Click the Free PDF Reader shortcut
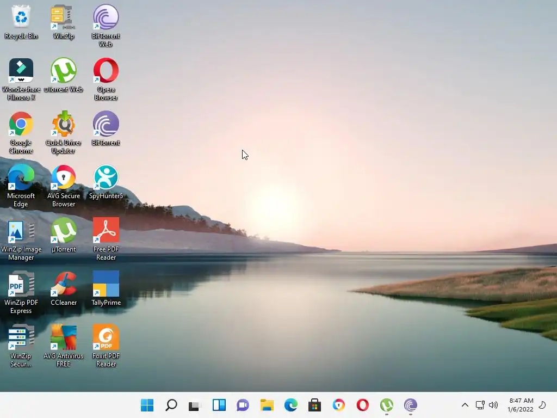 (x=106, y=239)
